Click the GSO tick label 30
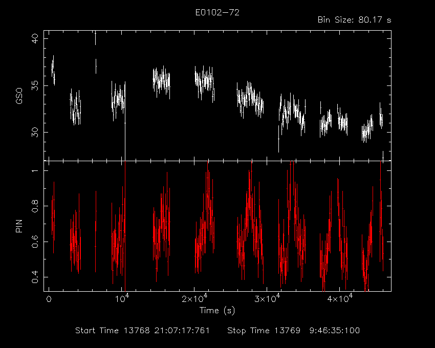The width and height of the screenshot is (435, 348). pos(35,132)
